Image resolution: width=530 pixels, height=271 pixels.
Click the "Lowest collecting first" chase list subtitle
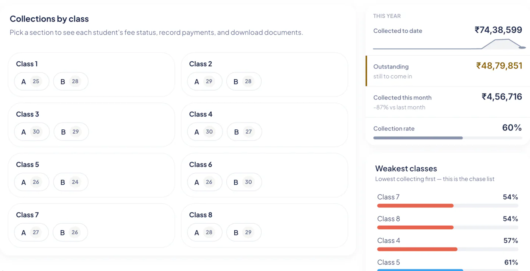point(435,179)
